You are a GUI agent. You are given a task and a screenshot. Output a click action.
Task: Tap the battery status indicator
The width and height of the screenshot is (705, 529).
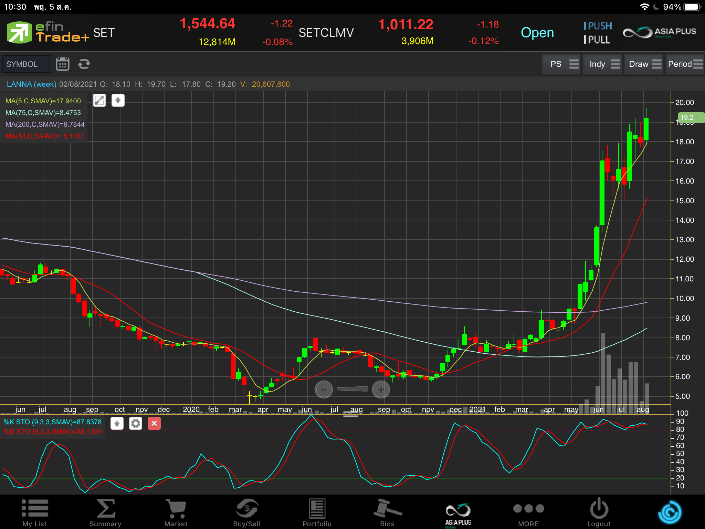tap(693, 7)
